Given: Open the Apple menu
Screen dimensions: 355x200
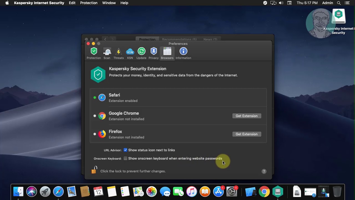Looking at the screenshot, I should (x=7, y=3).
